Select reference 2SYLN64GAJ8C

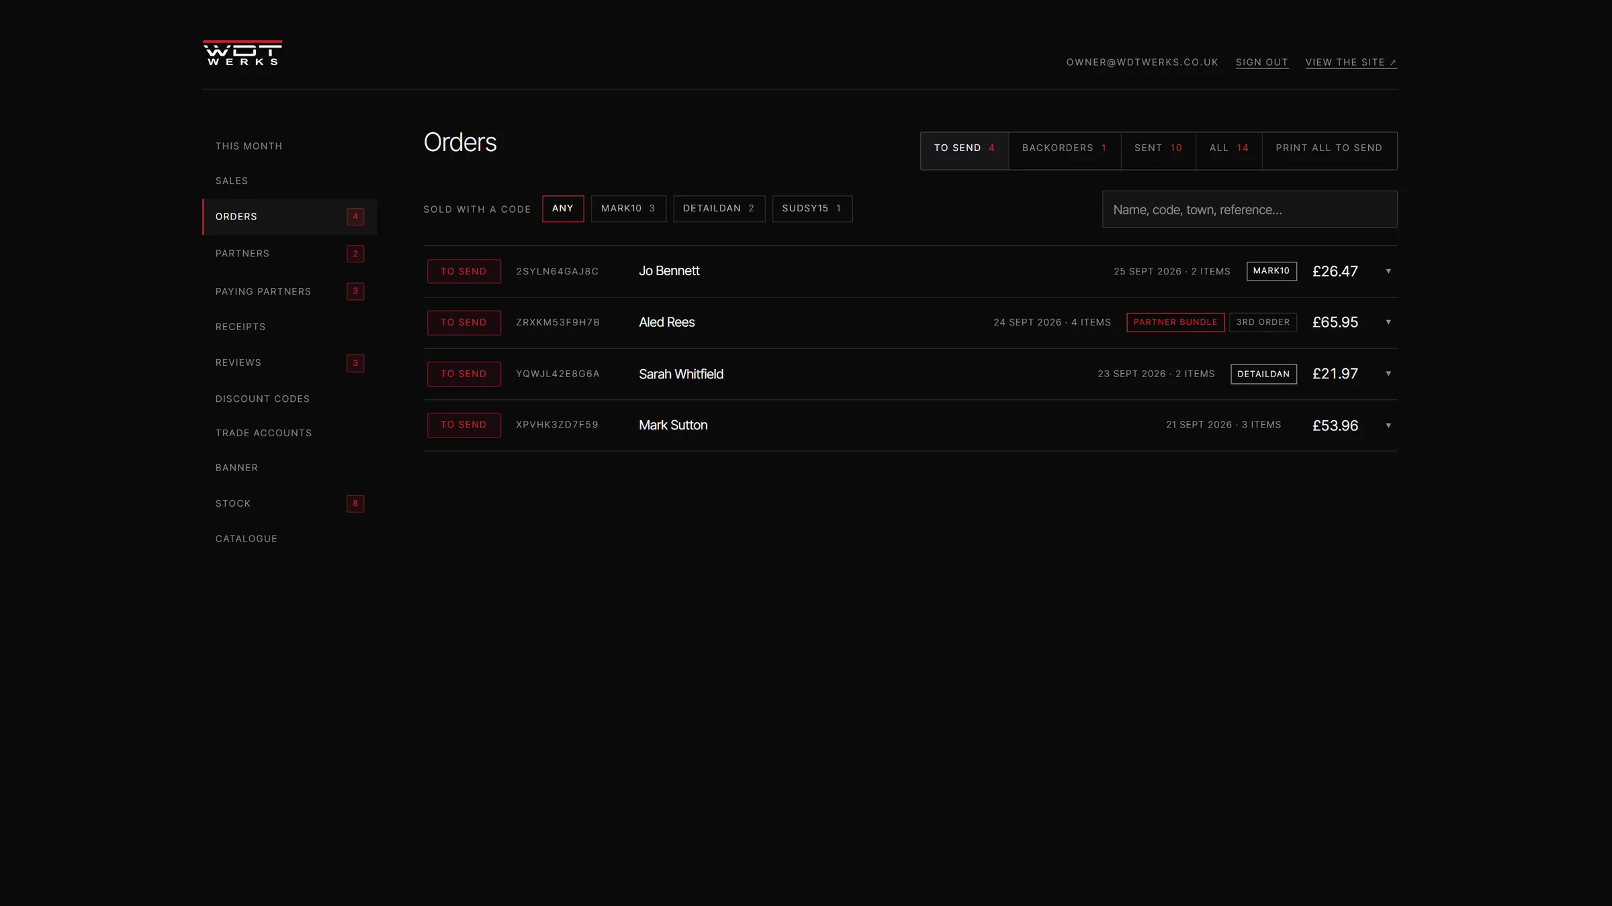pos(557,272)
